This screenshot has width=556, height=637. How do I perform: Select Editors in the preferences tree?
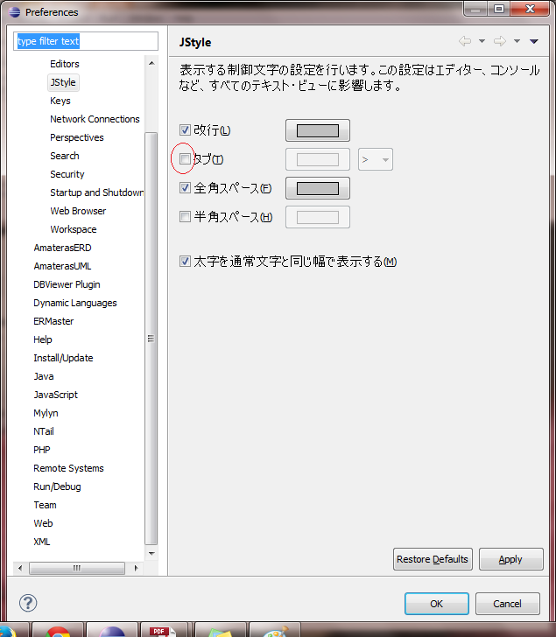point(65,64)
